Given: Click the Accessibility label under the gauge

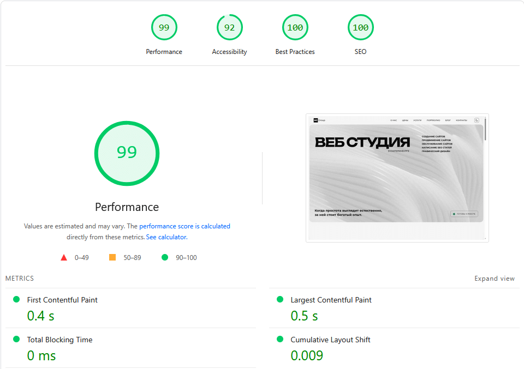Looking at the screenshot, I should point(229,52).
